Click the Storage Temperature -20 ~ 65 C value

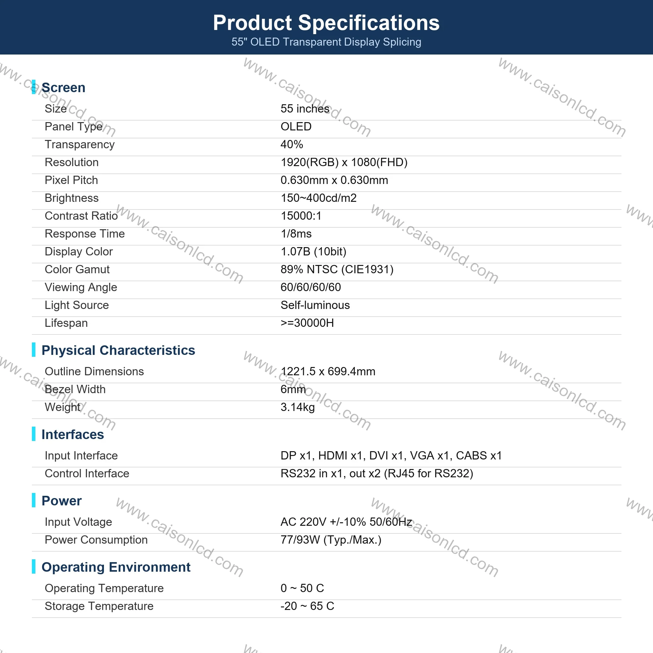tap(307, 606)
